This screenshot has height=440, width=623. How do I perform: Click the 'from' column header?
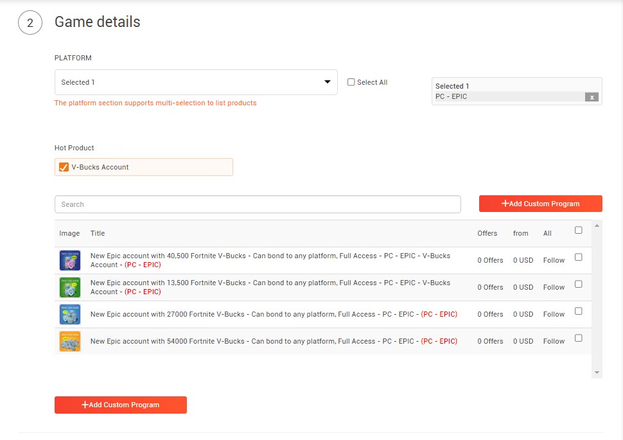tap(520, 233)
